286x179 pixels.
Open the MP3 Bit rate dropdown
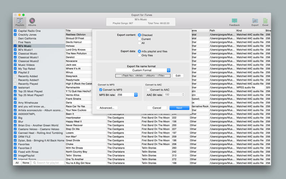[127, 95]
